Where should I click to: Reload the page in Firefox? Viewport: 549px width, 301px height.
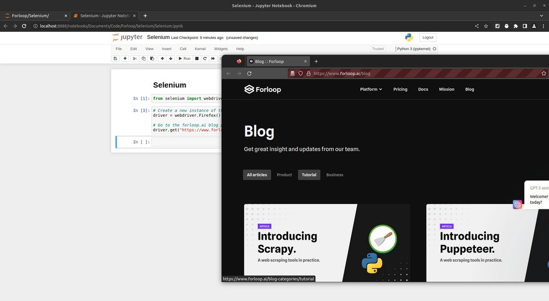[x=249, y=73]
